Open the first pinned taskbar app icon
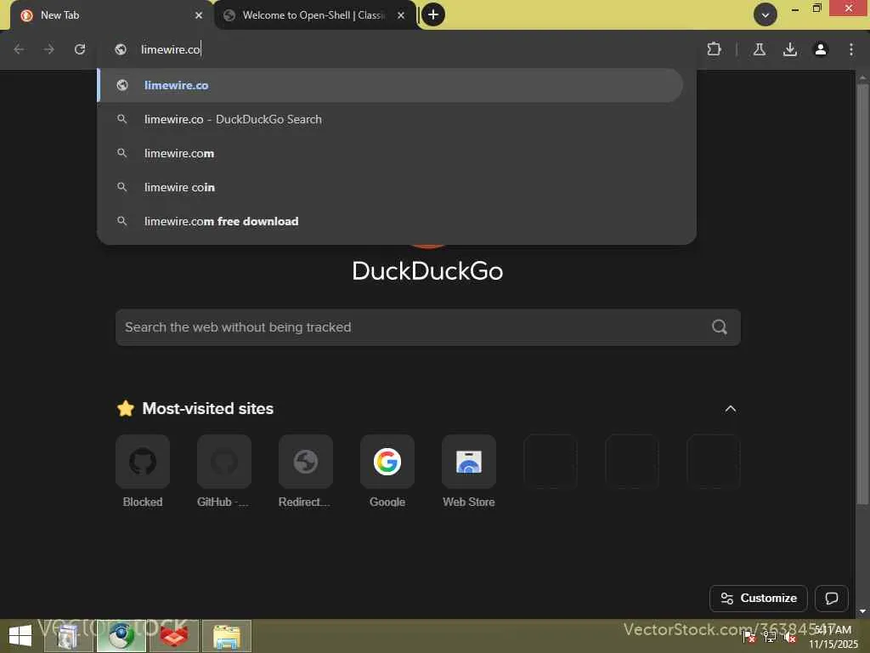 [x=68, y=636]
